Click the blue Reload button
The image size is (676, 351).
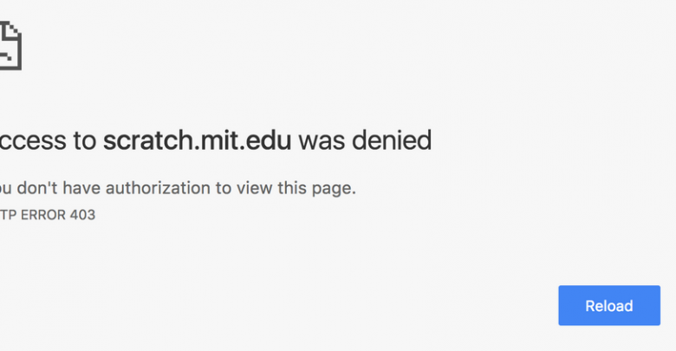pyautogui.click(x=608, y=306)
